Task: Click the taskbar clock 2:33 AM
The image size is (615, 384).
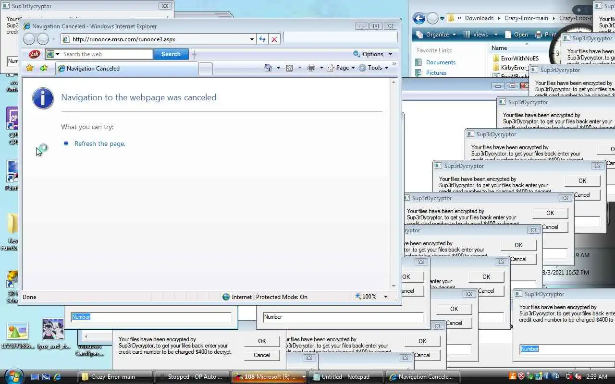Action: click(596, 377)
